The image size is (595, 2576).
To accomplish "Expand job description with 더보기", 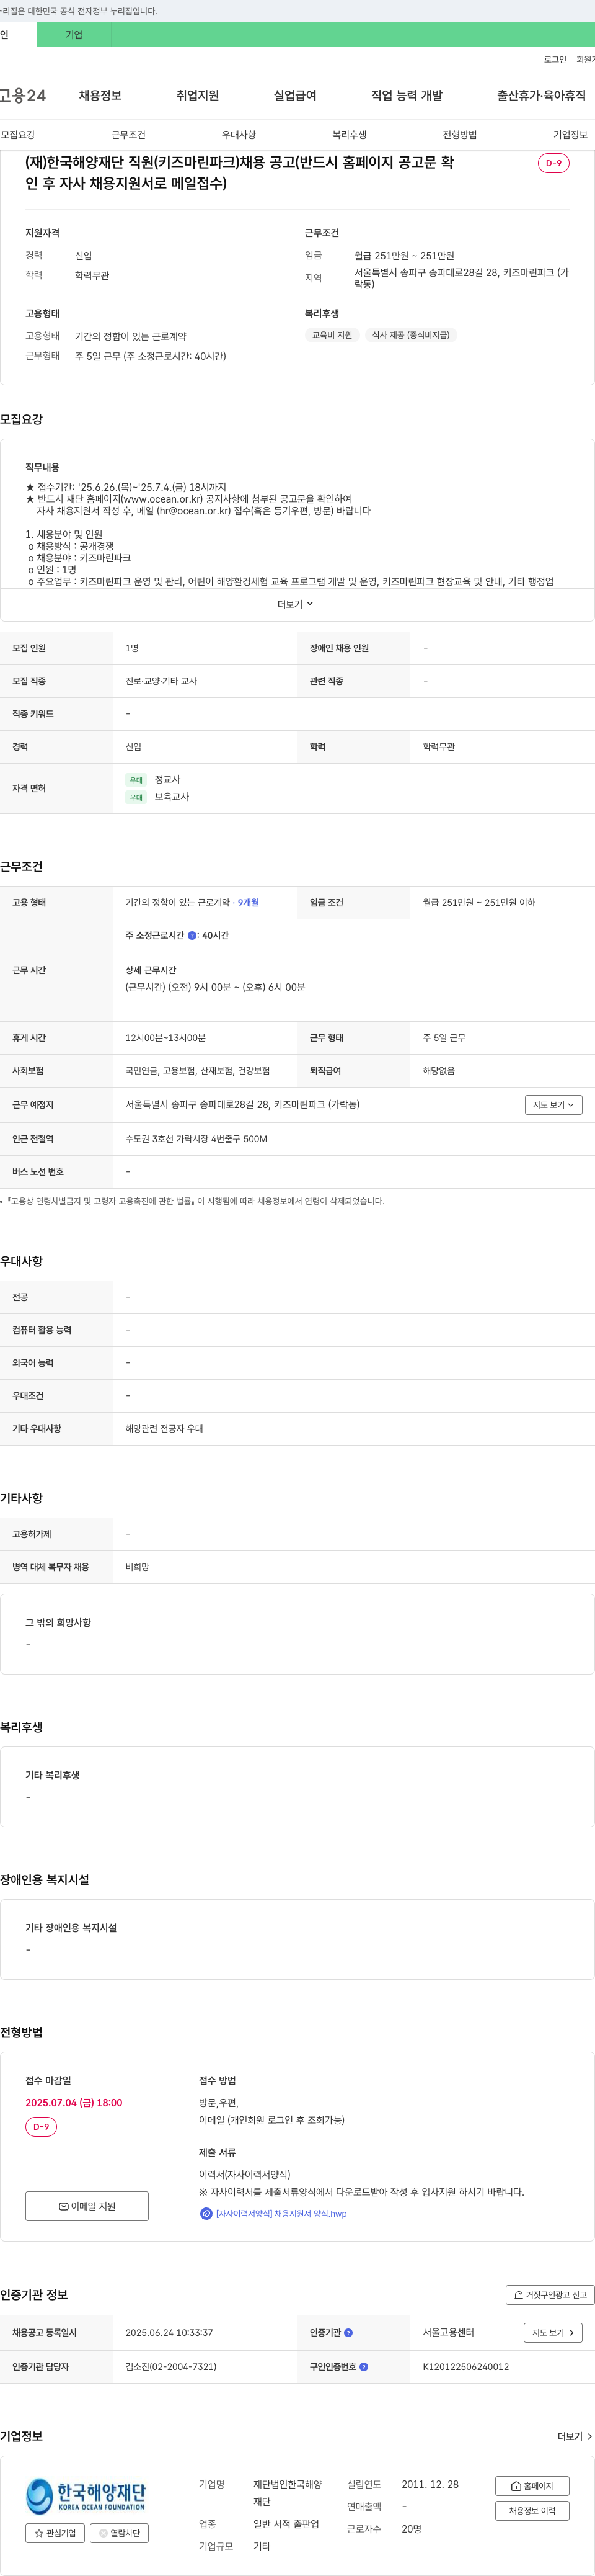I will point(296,604).
